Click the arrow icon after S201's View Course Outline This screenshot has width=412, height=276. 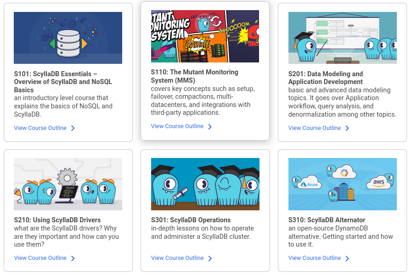point(347,128)
